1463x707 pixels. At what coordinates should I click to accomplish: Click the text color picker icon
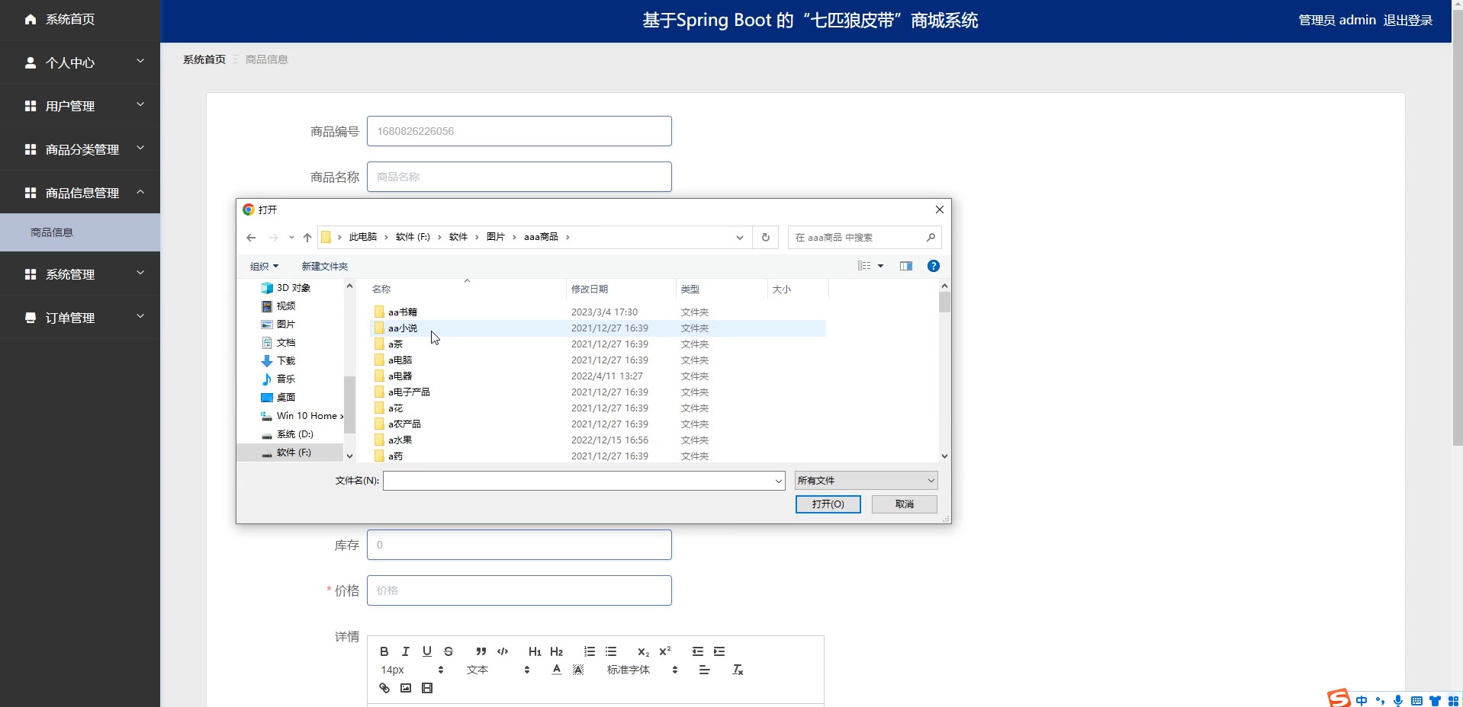tap(557, 670)
